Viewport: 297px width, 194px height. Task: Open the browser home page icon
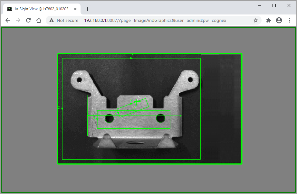(x=39, y=20)
